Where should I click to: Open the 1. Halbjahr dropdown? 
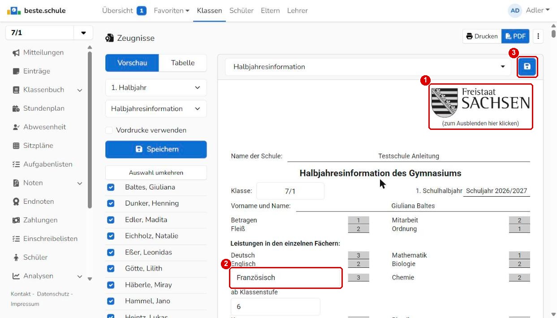(156, 87)
